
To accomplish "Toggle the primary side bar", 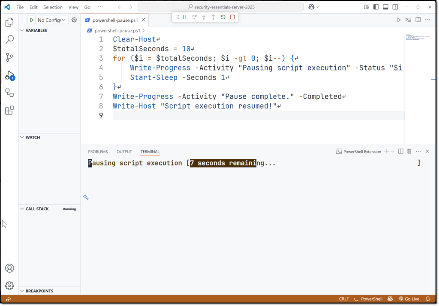I will [376, 7].
